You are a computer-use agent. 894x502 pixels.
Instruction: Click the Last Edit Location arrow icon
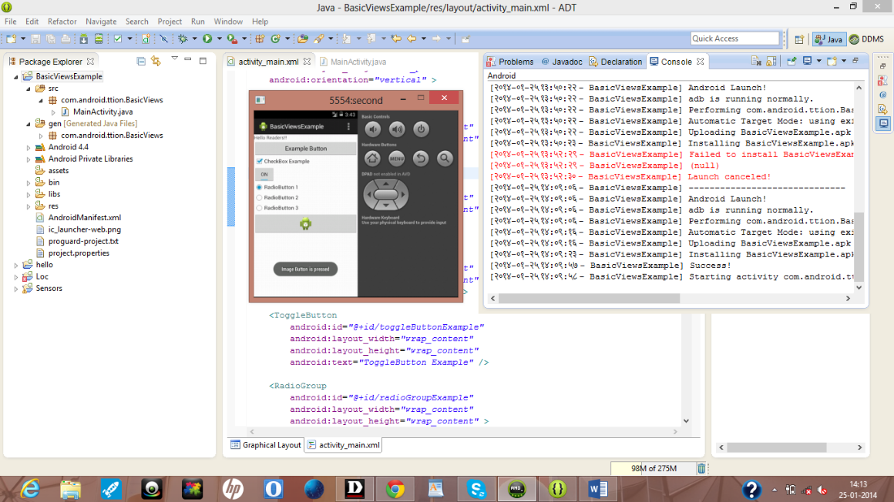395,38
